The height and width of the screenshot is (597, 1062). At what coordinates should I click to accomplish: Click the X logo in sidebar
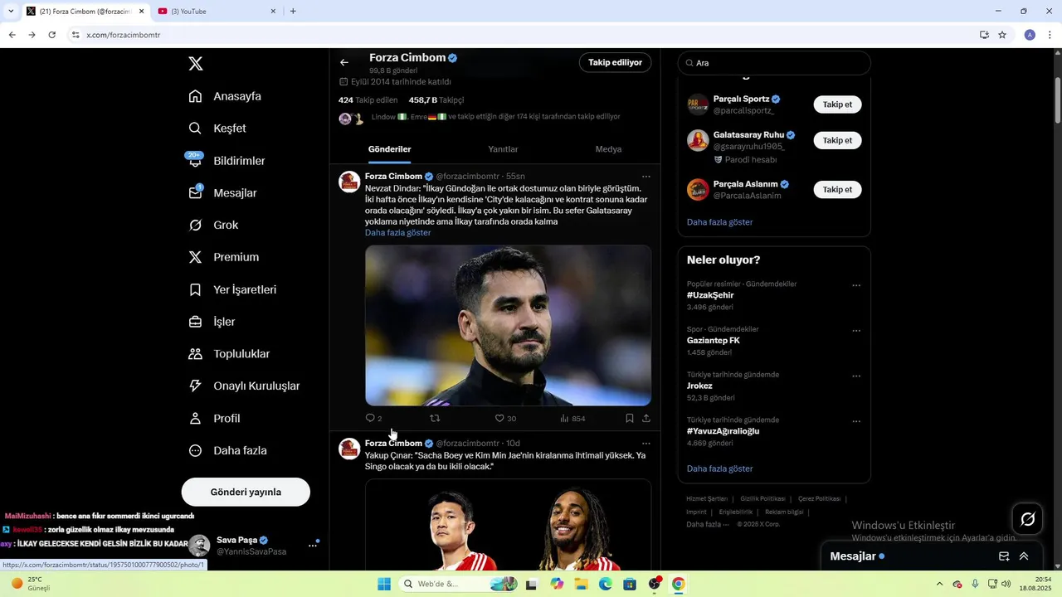195,64
